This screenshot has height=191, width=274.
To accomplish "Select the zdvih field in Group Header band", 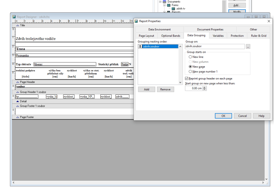I will tap(122, 97).
